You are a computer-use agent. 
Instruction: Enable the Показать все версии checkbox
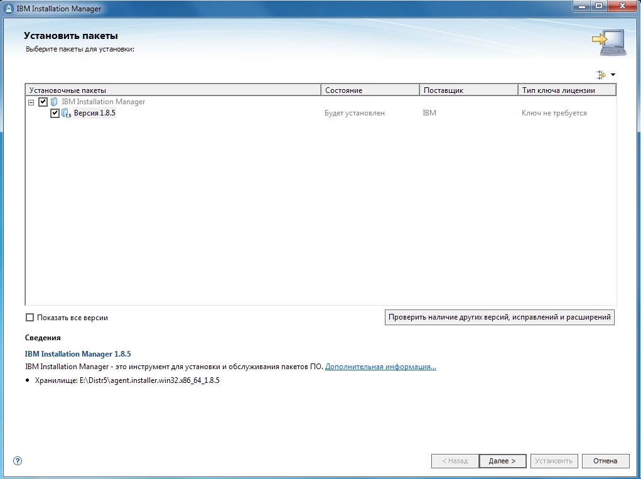tap(30, 318)
